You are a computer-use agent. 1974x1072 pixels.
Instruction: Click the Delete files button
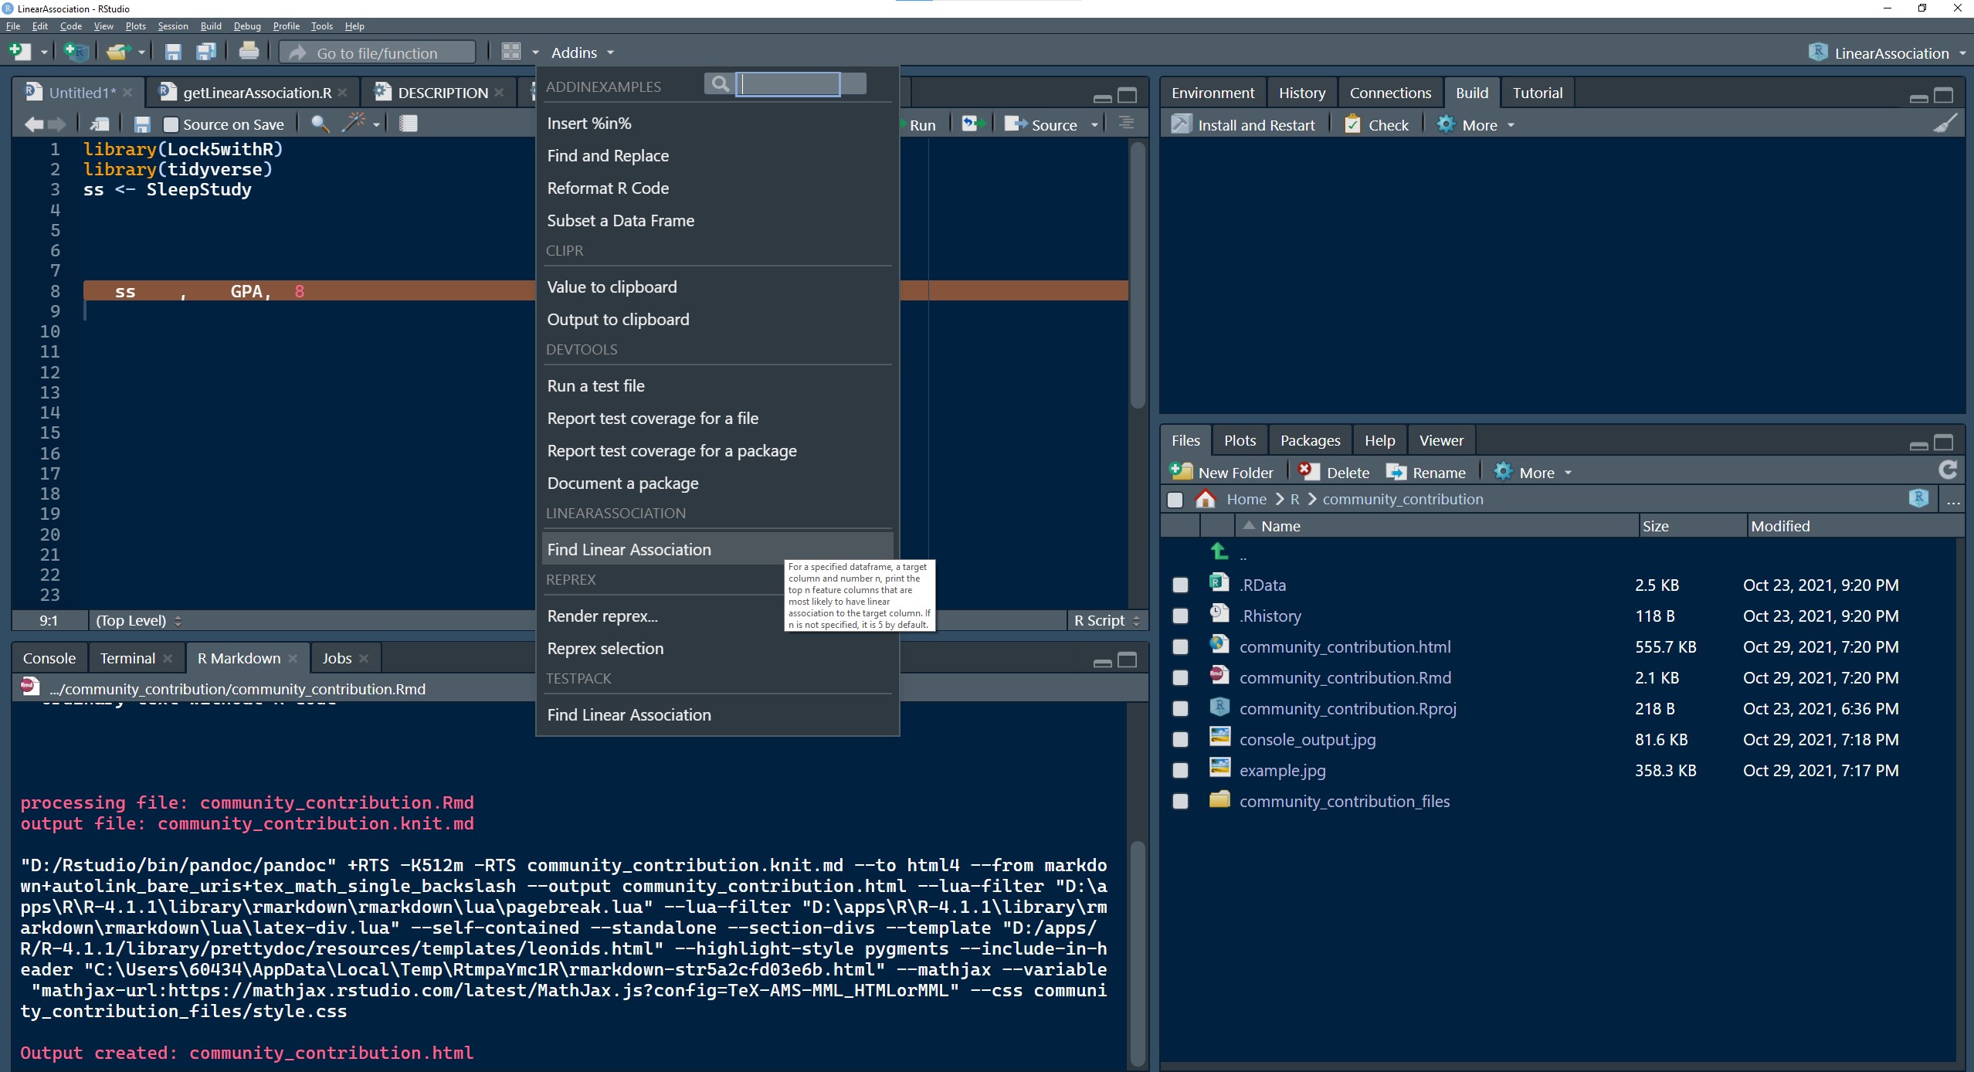click(x=1334, y=473)
